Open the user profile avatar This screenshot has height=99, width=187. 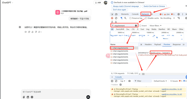pyautogui.click(x=105, y=3)
